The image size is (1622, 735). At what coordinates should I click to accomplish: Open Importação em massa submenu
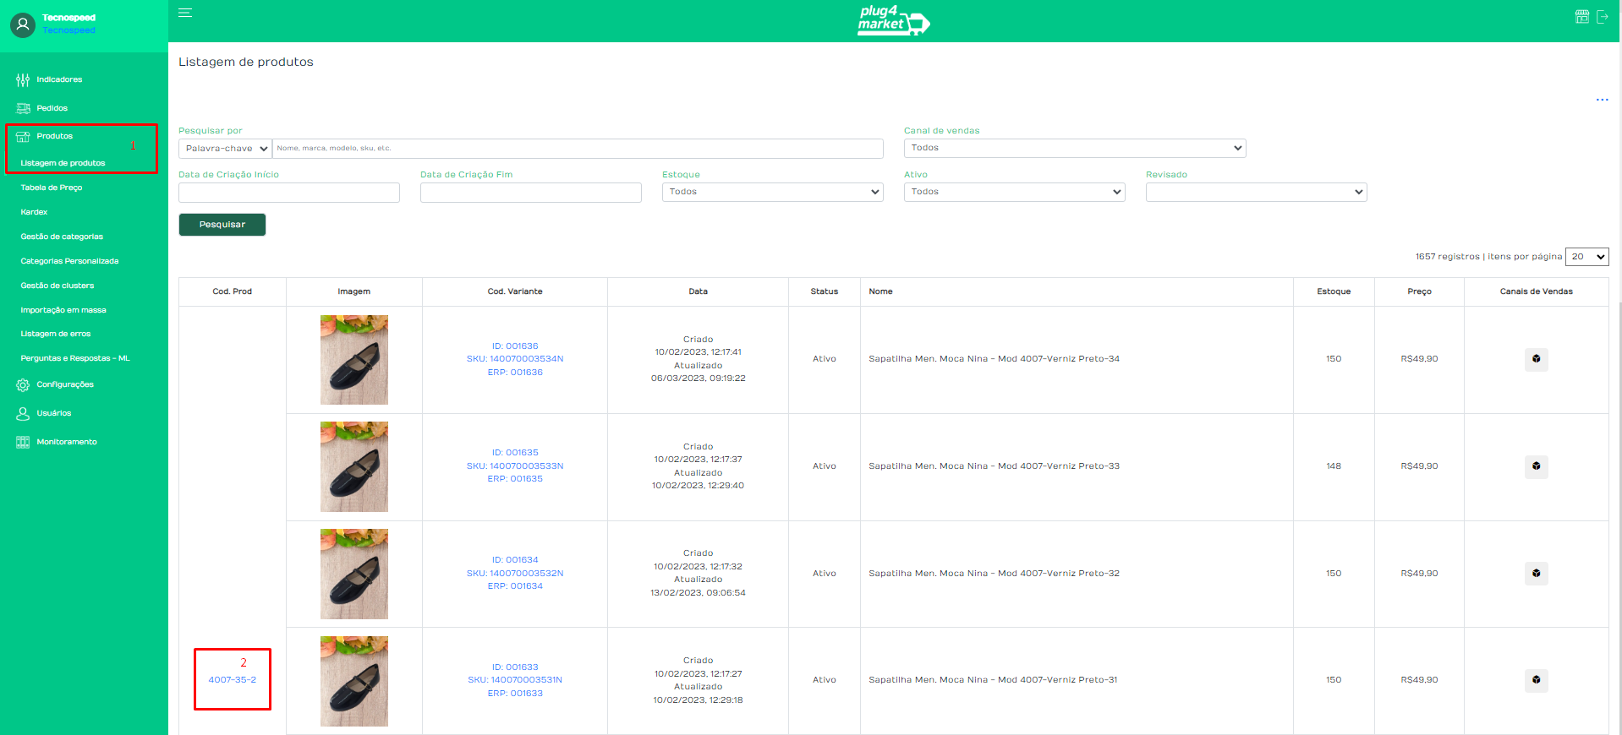click(63, 310)
